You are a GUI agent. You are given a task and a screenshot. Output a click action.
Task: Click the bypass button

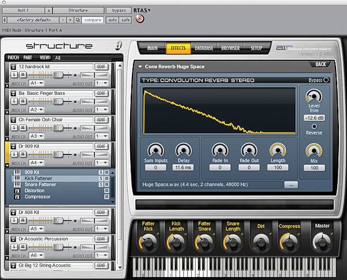coord(119,10)
